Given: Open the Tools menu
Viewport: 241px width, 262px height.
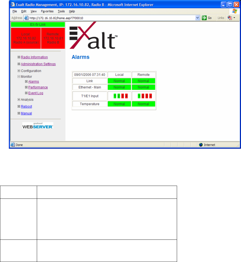Looking at the screenshot, I should (61, 11).
